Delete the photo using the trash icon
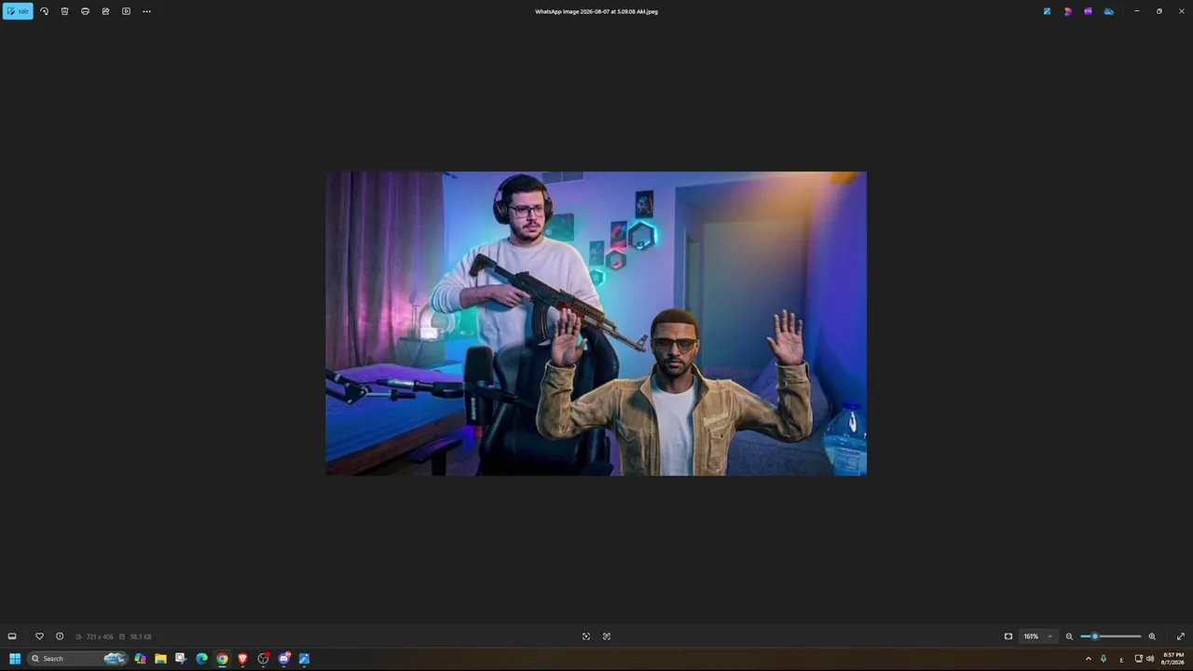This screenshot has height=671, width=1193. (x=64, y=11)
